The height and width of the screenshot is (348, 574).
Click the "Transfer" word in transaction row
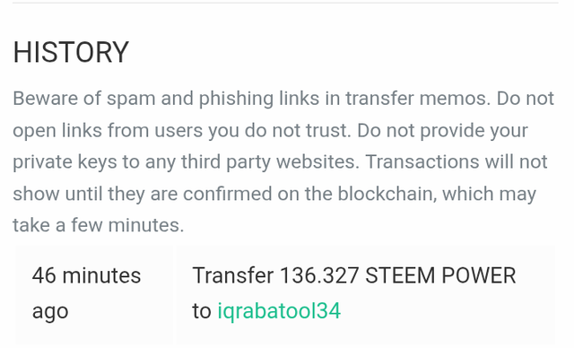[233, 275]
